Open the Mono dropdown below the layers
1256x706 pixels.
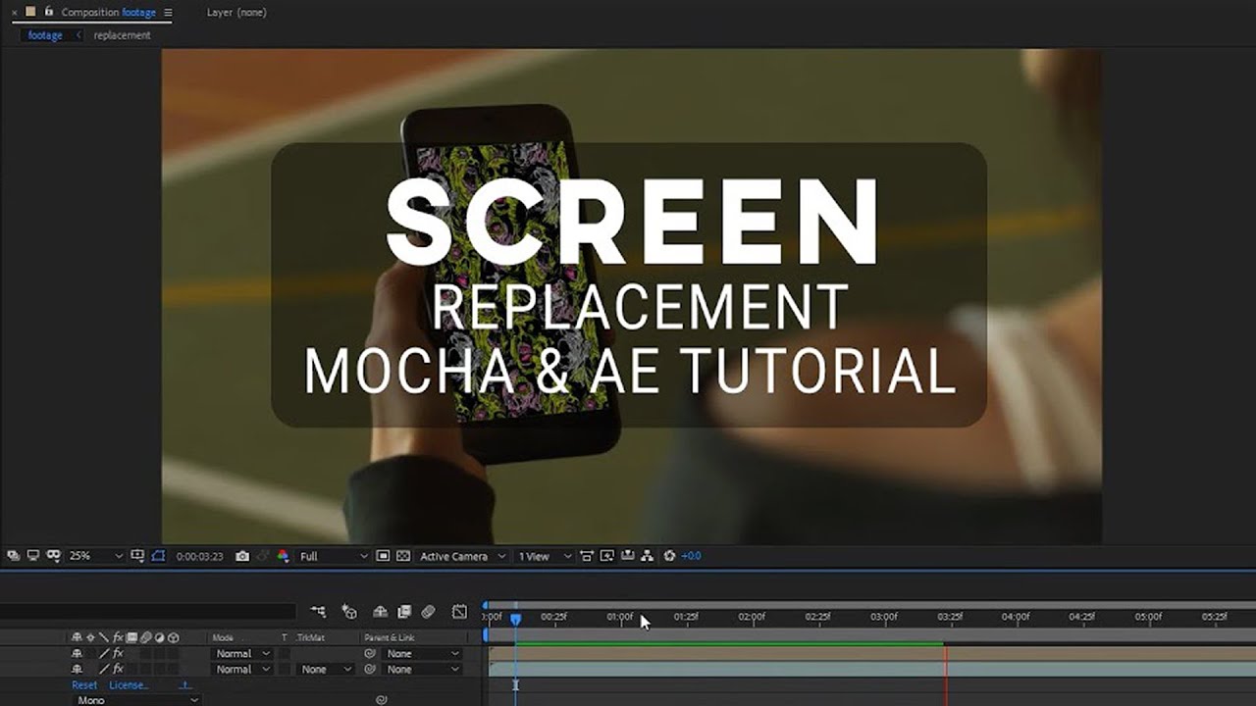(136, 700)
